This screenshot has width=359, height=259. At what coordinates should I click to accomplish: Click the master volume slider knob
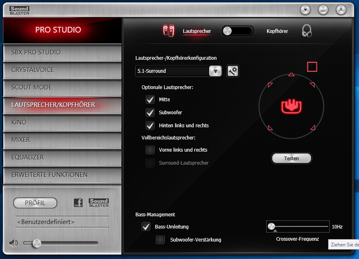point(37,243)
